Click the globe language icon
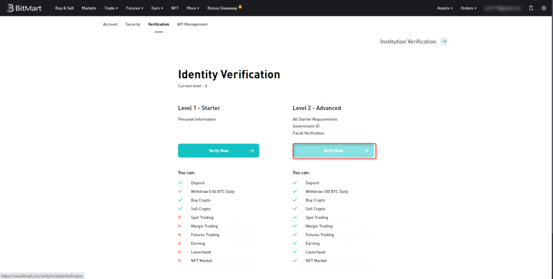Viewport: 553px width, 279px height. [543, 8]
